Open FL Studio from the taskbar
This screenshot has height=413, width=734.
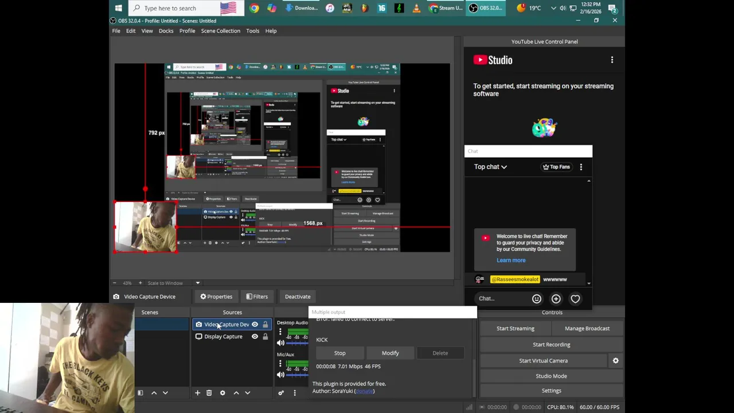click(364, 8)
